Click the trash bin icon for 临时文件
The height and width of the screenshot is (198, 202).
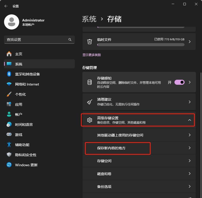(90, 42)
